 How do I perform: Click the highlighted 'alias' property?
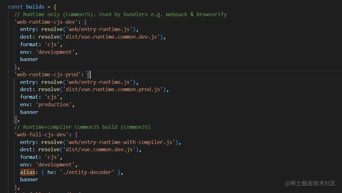[27, 172]
